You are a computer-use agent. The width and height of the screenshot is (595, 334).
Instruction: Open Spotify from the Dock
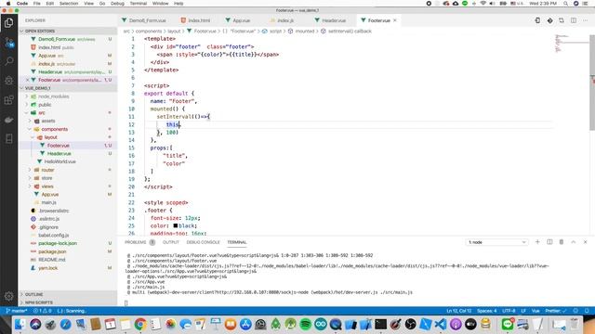click(x=305, y=324)
